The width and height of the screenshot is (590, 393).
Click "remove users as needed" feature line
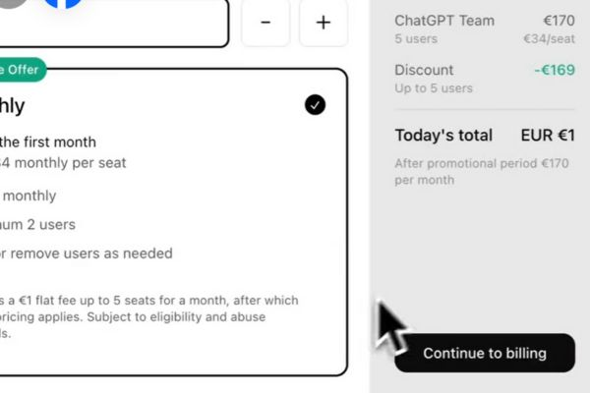(x=87, y=253)
